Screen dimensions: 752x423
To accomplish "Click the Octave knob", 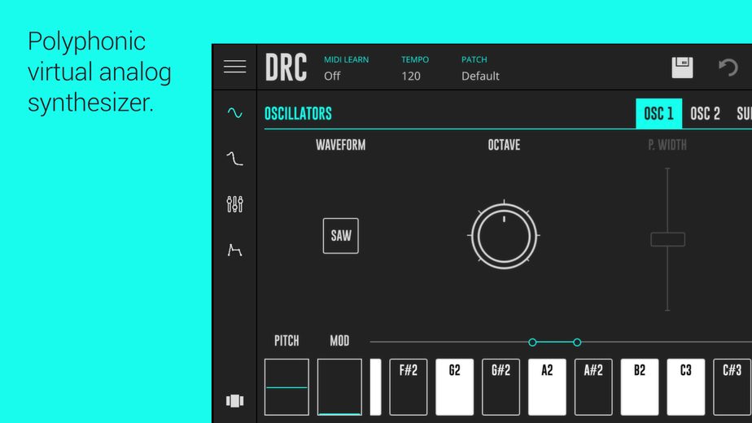I will point(504,235).
